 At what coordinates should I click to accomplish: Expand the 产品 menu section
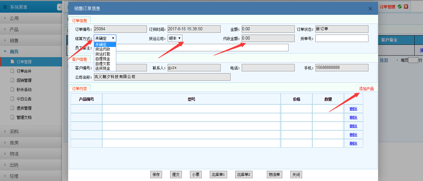click(x=31, y=29)
